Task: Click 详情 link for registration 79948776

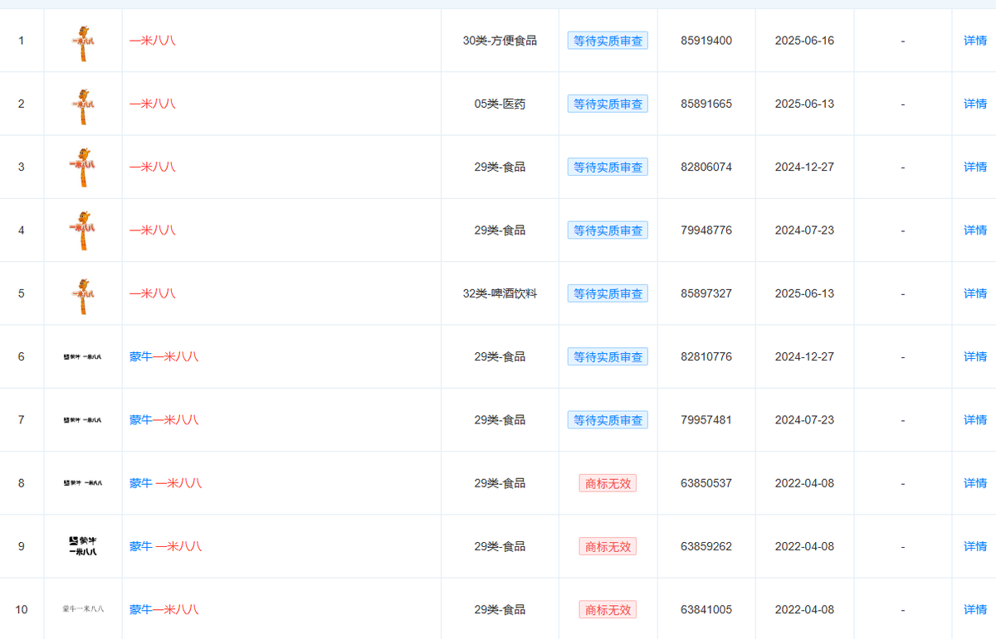Action: (x=974, y=230)
